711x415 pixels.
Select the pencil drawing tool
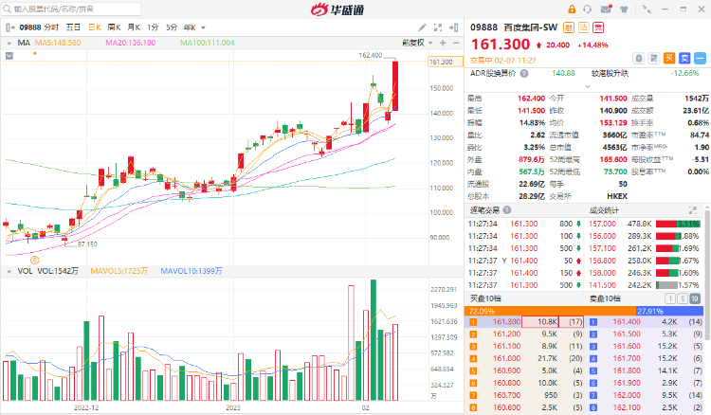click(422, 27)
